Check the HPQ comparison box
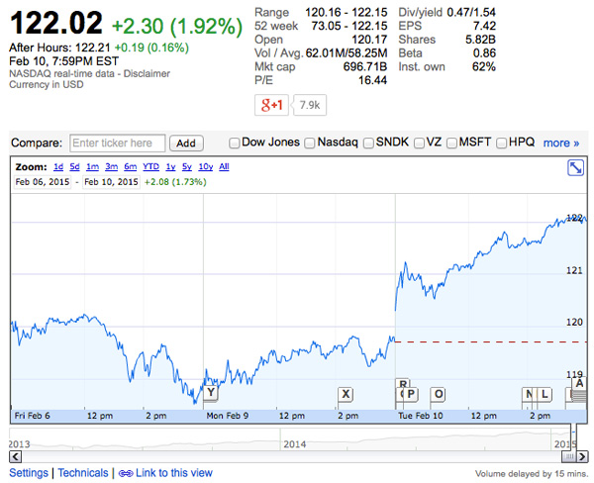Screen dimensions: 594x483 coord(502,144)
